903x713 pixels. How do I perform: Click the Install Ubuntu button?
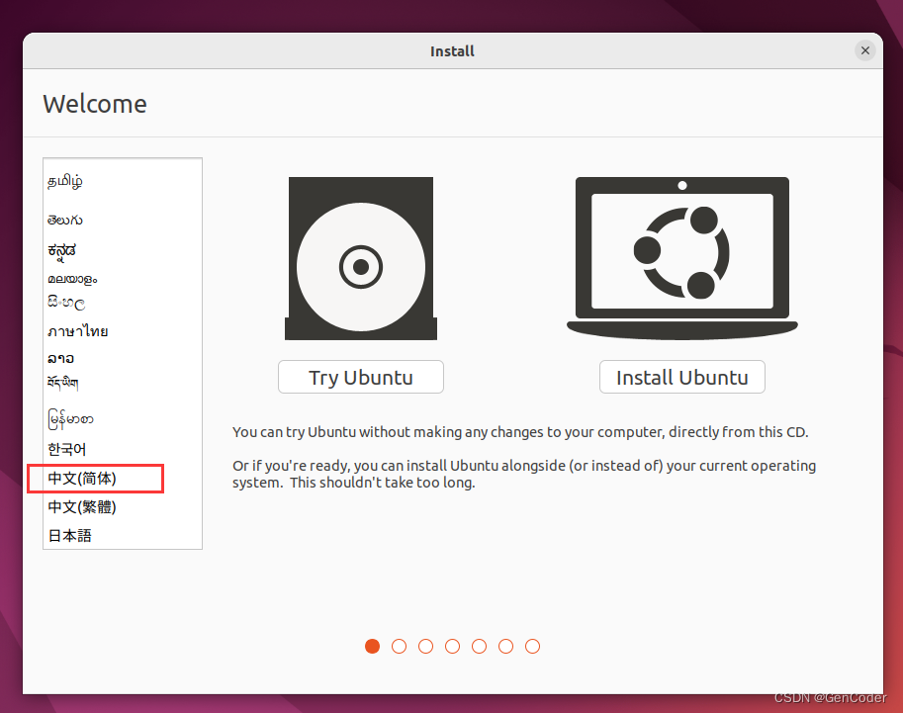point(681,377)
